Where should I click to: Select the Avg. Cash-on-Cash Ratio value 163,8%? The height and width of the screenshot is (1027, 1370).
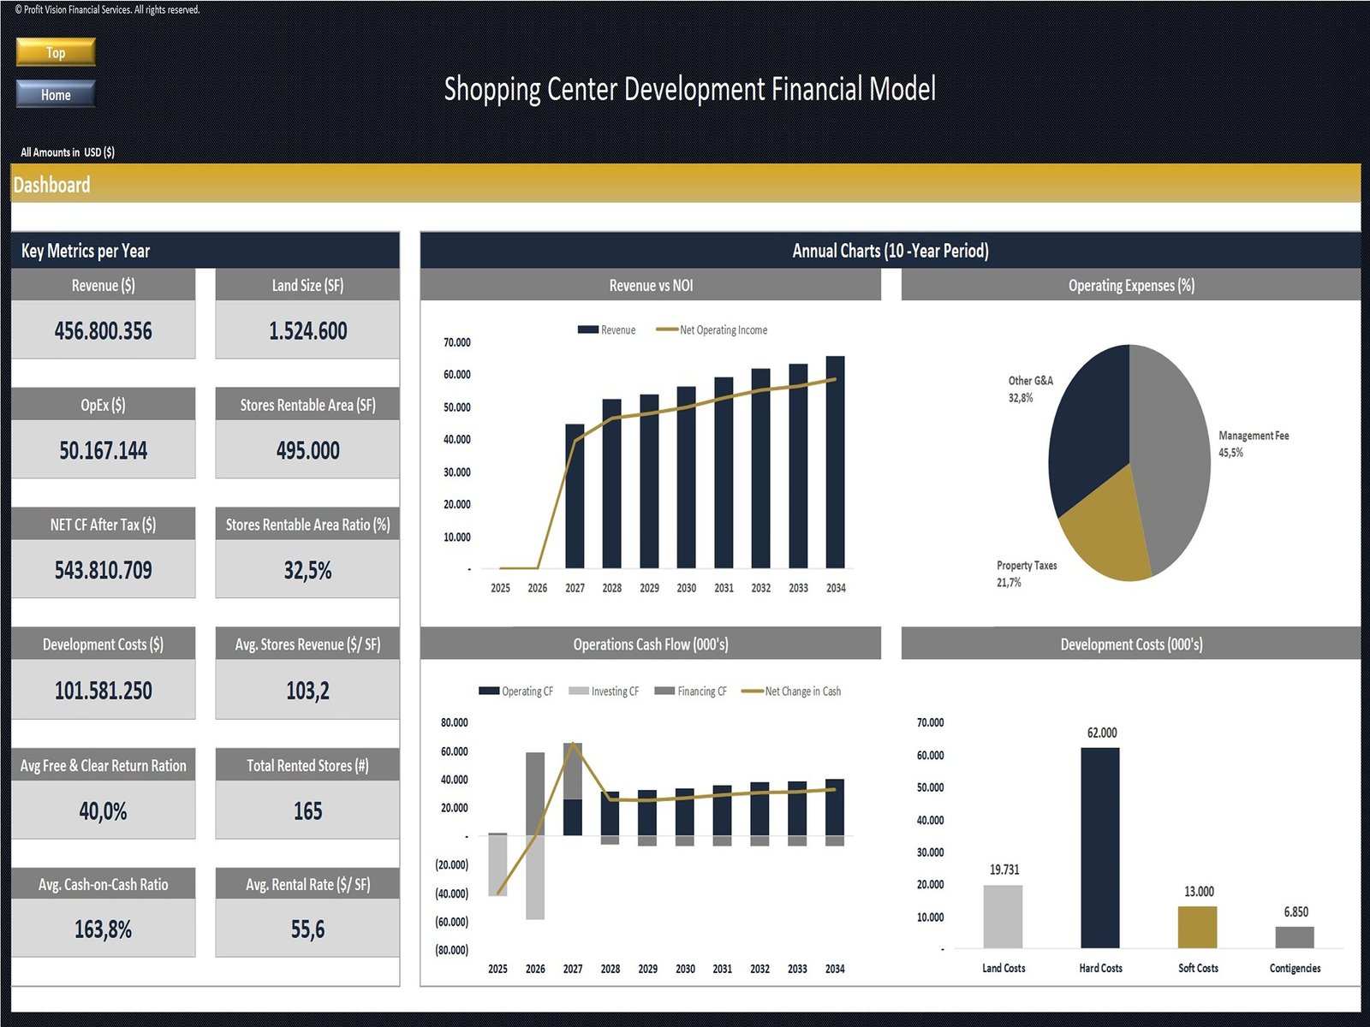pos(103,929)
